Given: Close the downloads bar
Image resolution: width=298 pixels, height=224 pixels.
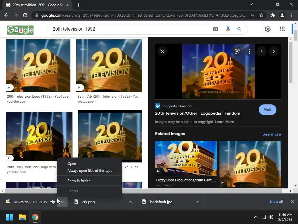Looking at the screenshot, I should pos(293,202).
